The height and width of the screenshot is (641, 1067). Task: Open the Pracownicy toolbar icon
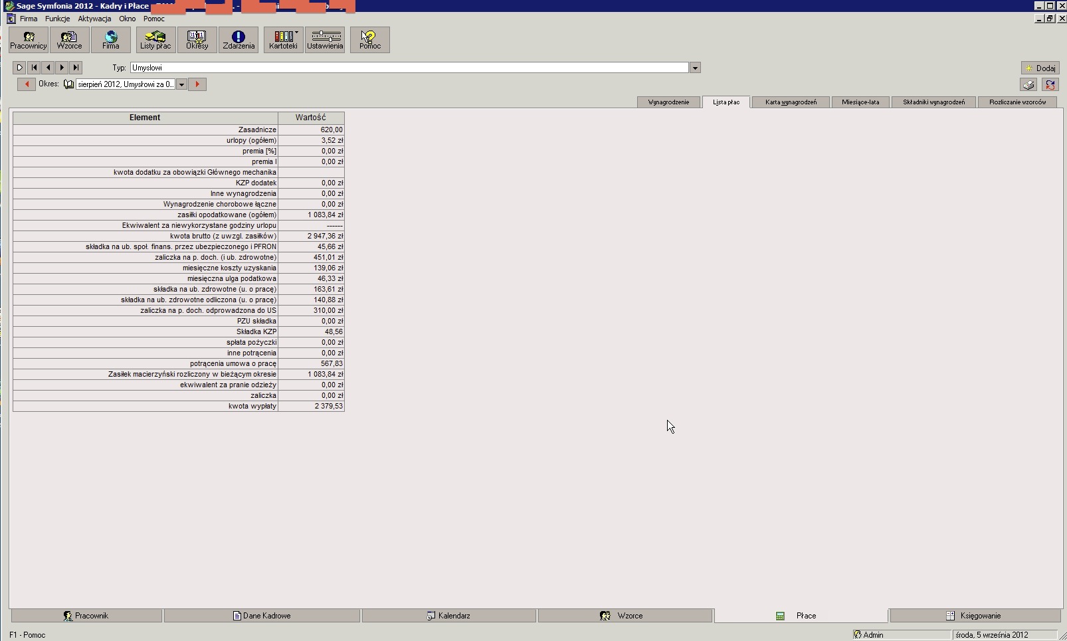[29, 40]
